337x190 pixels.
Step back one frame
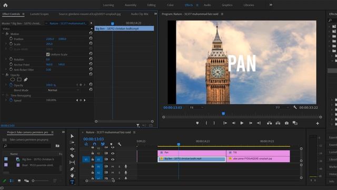click(x=234, y=123)
